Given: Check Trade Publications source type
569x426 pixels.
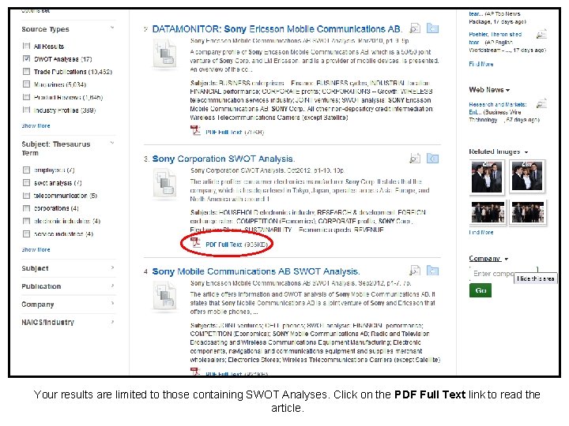Looking at the screenshot, I should 26,71.
